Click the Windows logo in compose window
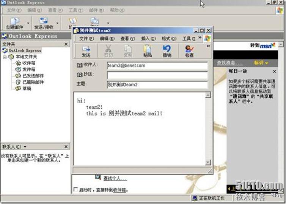The width and height of the screenshot is (286, 204). tap(207, 38)
